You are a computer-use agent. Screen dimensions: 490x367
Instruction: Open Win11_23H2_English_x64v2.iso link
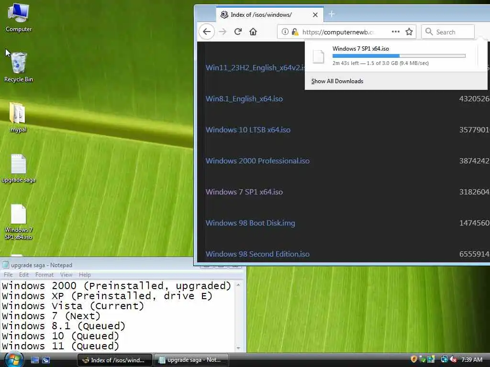click(255, 68)
